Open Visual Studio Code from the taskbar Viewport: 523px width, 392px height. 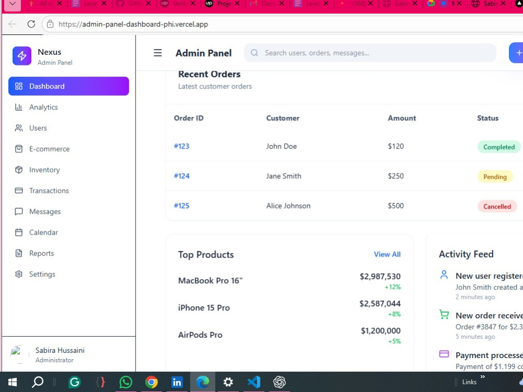254,382
